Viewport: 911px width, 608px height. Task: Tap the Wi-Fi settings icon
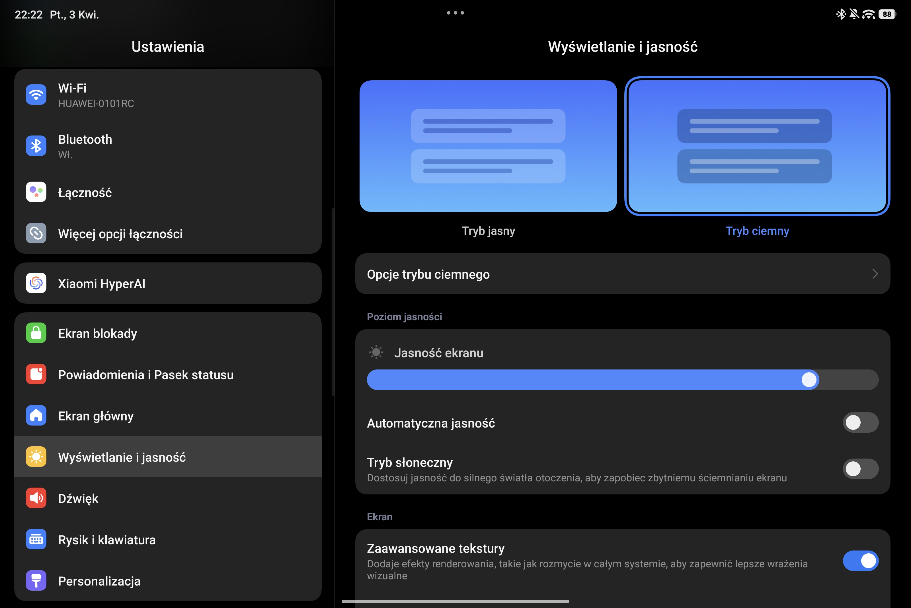tap(36, 95)
